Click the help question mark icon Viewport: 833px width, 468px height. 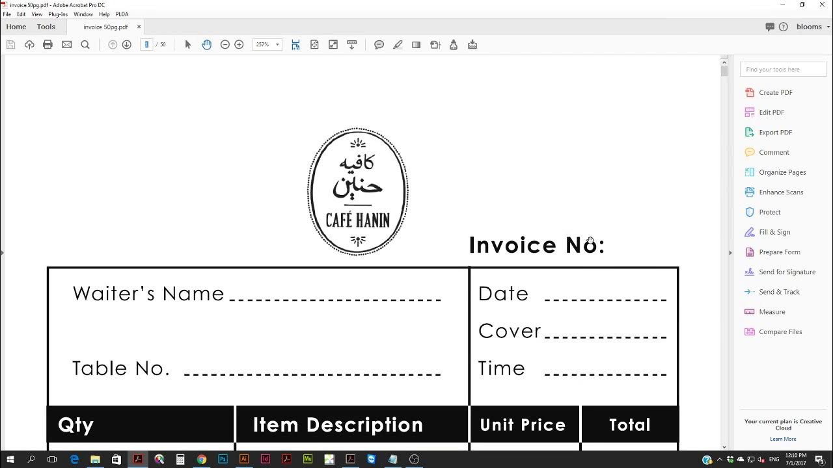coord(784,27)
